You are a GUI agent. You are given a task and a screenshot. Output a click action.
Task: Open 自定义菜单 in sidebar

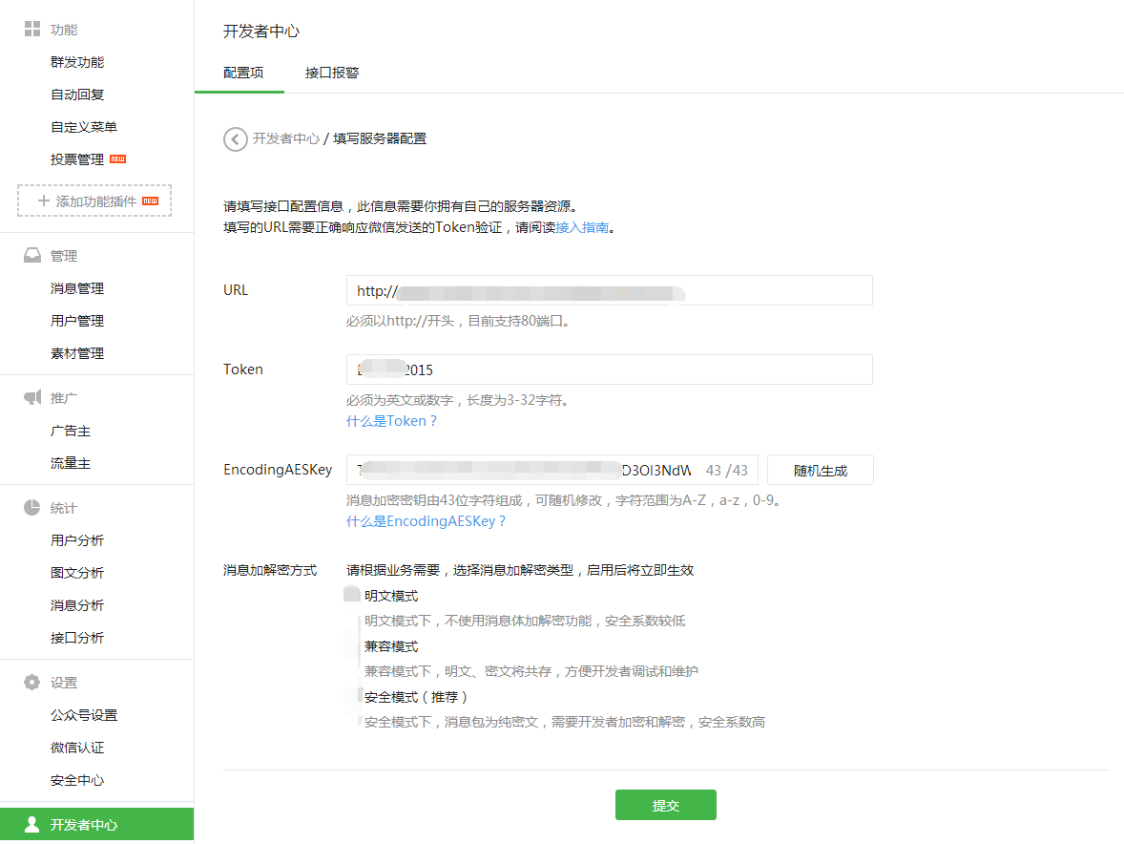click(84, 127)
